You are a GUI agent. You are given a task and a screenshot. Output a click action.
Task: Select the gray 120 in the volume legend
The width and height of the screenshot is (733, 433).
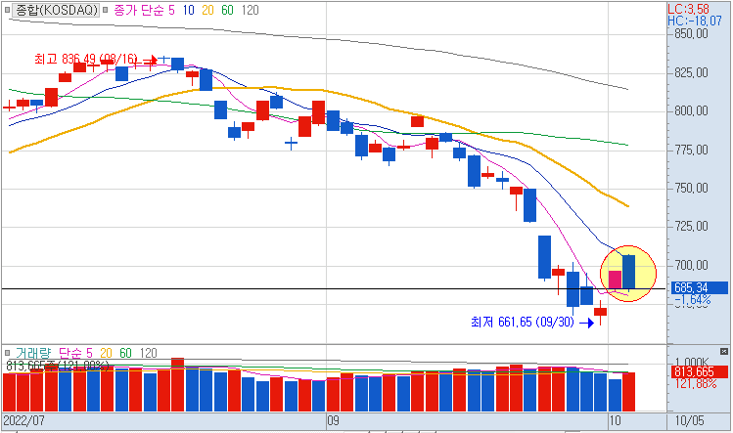[148, 353]
